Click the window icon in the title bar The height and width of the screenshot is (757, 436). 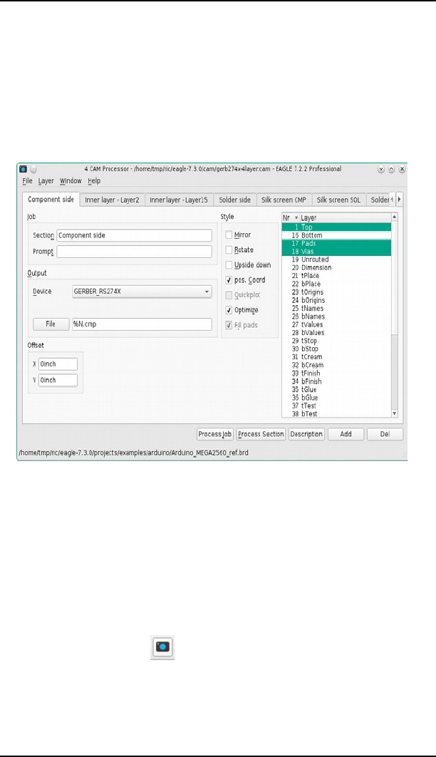click(x=23, y=169)
